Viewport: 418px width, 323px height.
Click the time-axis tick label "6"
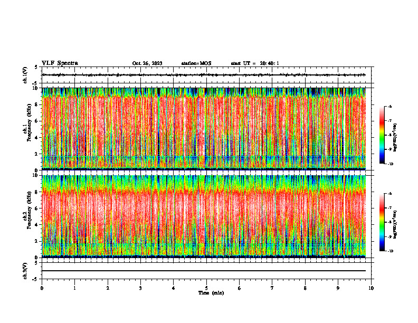point(239,288)
